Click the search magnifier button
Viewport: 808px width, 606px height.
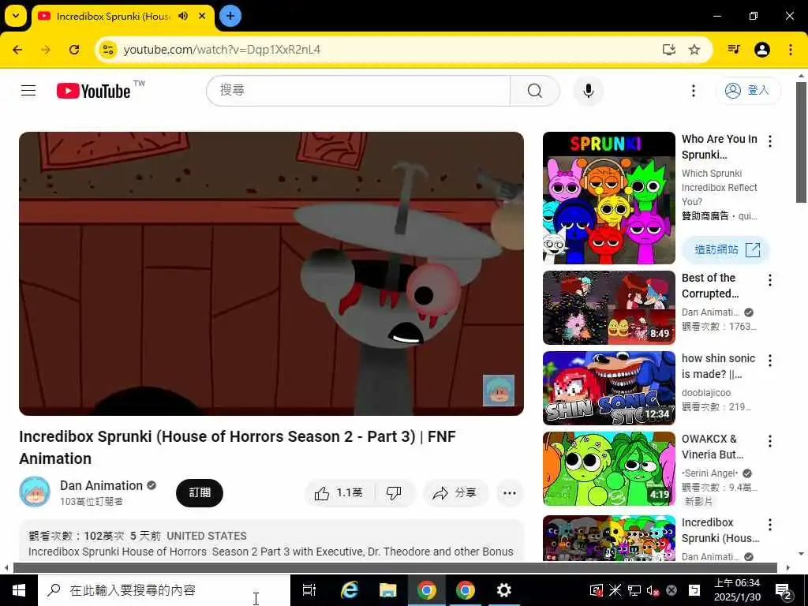pos(535,91)
